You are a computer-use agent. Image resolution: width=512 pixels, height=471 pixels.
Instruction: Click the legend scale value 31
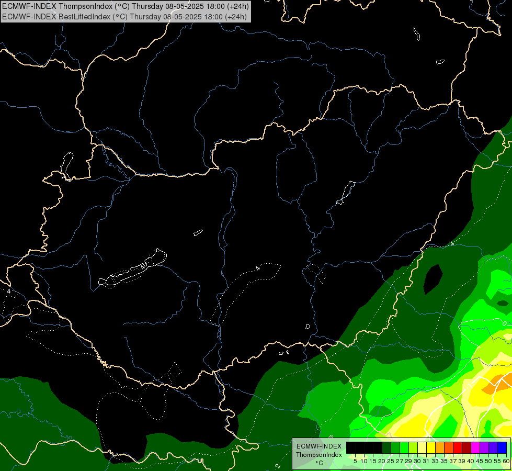(426, 461)
